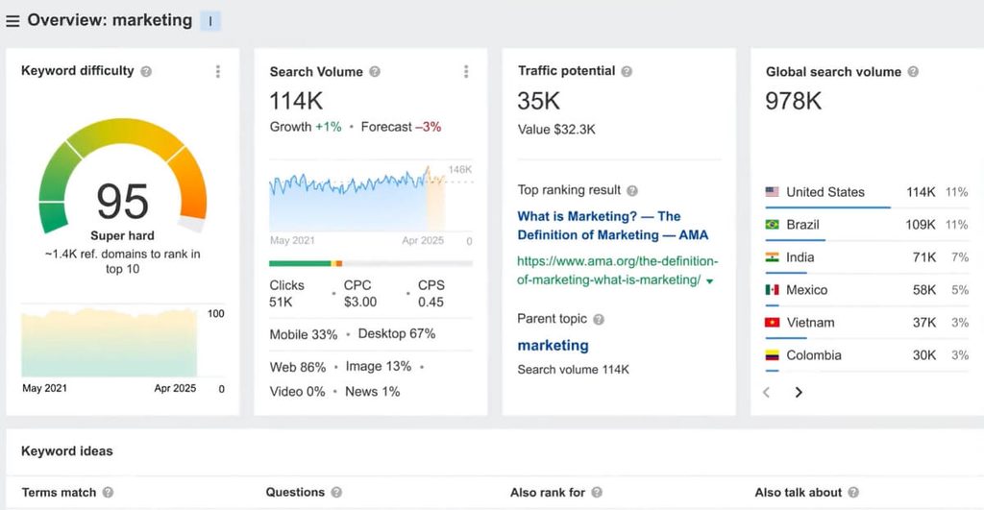Click the Super hard difficulty label
984x510 pixels.
pyautogui.click(x=122, y=236)
